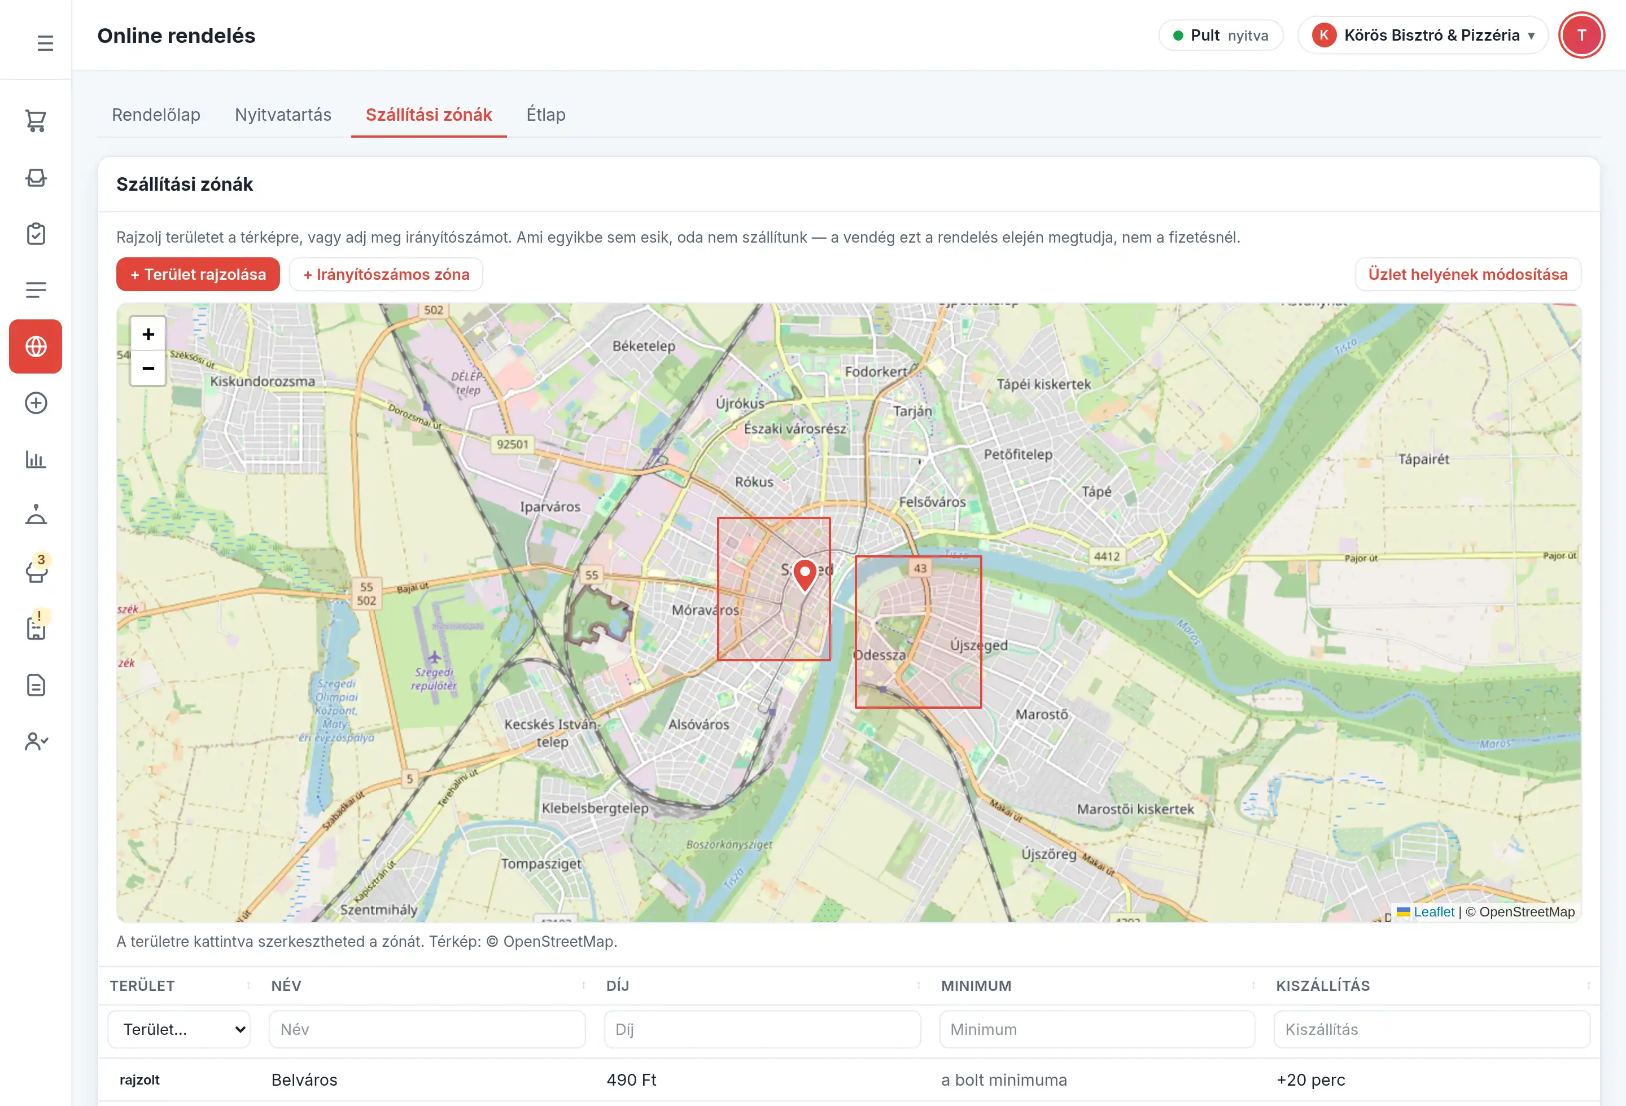Zoom out the map with minus button
Screen dimensions: 1626x1106
pyautogui.click(x=147, y=368)
